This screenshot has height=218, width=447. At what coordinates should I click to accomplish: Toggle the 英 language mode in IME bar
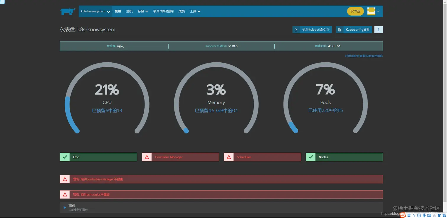[x=409, y=215]
